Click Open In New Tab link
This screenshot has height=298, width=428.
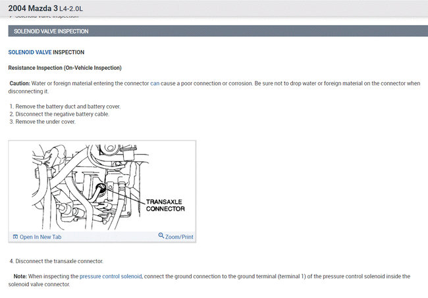[x=40, y=237]
